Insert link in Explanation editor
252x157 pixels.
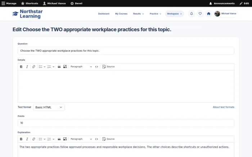tap(33, 139)
